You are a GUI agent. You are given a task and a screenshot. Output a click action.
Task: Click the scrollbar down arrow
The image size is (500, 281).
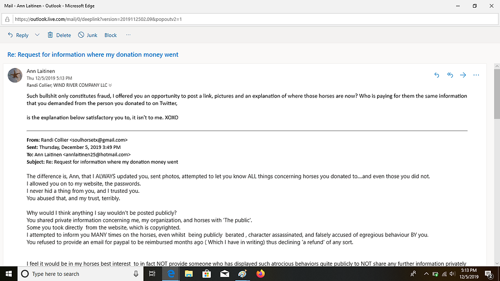497,263
